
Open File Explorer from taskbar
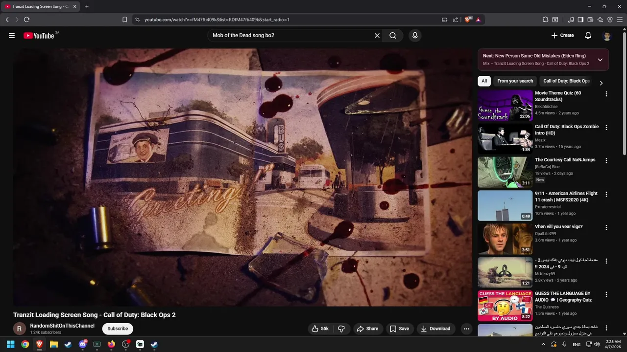(x=54, y=344)
